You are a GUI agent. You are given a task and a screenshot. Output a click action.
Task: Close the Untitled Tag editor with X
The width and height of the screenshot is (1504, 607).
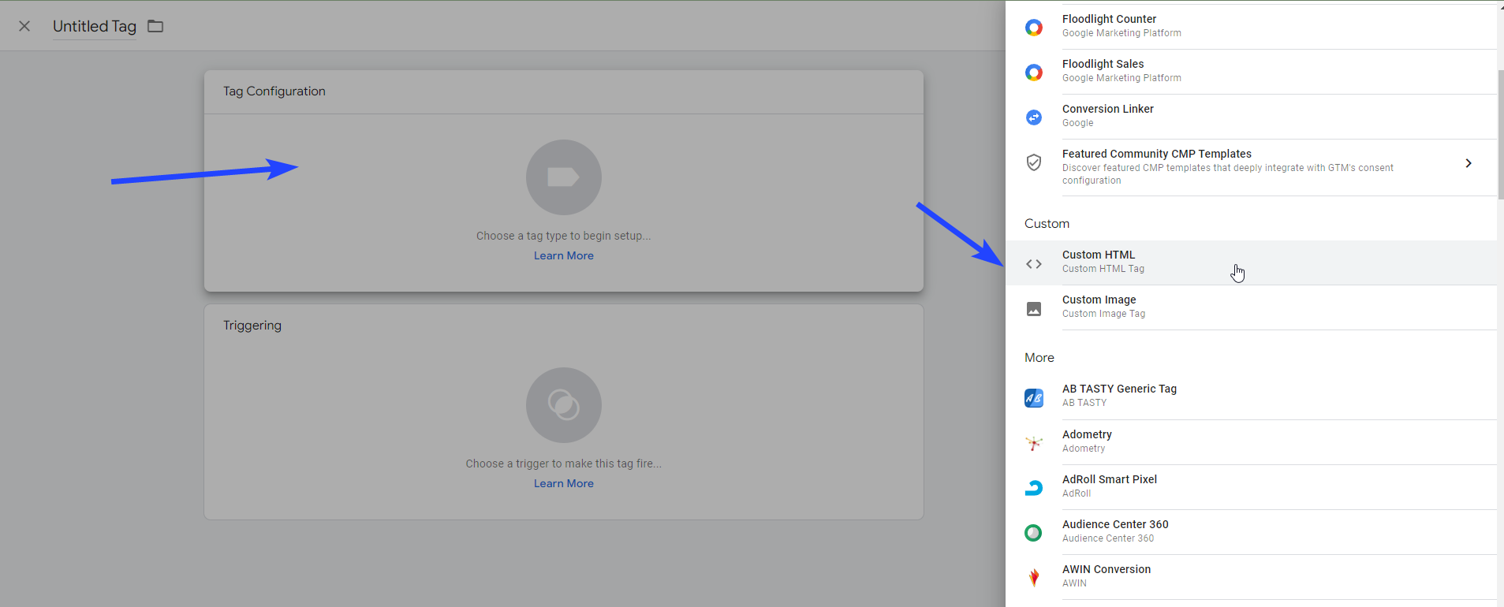(24, 26)
